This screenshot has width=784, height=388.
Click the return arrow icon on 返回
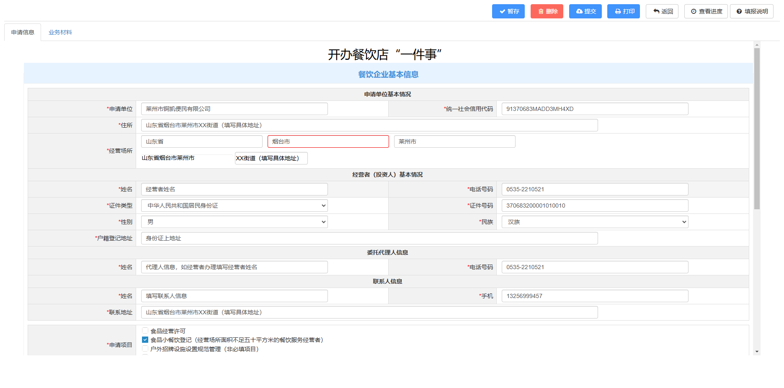coord(656,12)
